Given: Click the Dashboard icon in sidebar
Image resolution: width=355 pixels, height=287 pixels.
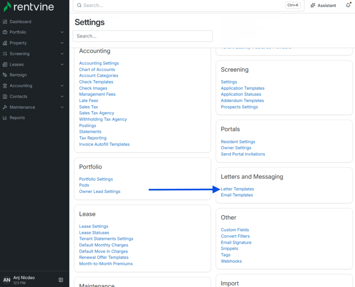Looking at the screenshot, I should 5,22.
